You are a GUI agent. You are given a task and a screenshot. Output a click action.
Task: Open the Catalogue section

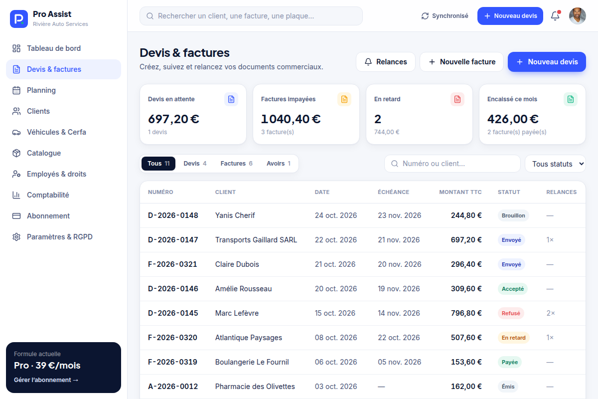pos(63,153)
